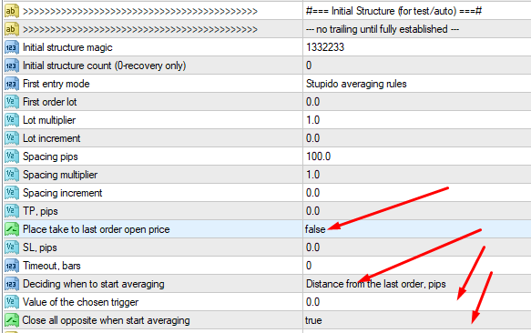Viewport: 531px width, 333px height.
Task: Click the boolean icon beside Close all opposite
Action: pyautogui.click(x=11, y=320)
